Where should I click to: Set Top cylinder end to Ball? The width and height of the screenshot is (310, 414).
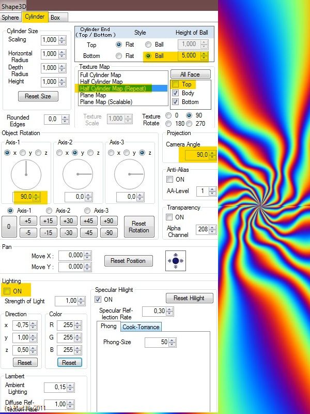click(148, 45)
